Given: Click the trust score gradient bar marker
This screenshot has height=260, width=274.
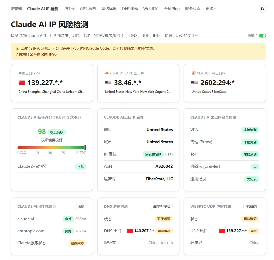Looking at the screenshot, I should [85, 147].
